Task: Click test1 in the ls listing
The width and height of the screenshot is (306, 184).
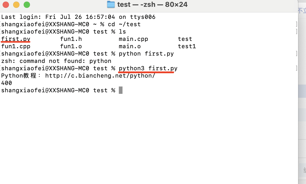Action: [x=187, y=46]
